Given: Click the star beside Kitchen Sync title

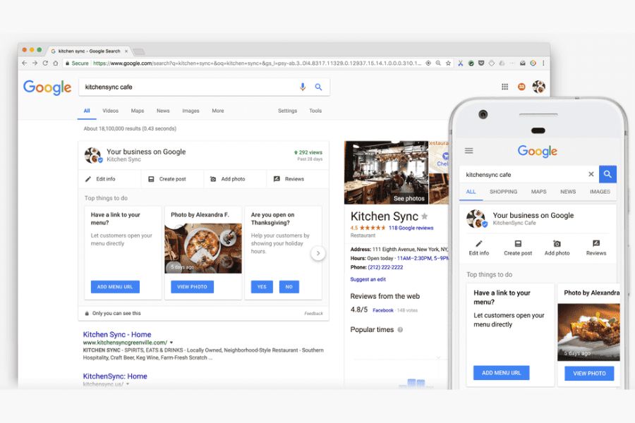Looking at the screenshot, I should coord(425,216).
